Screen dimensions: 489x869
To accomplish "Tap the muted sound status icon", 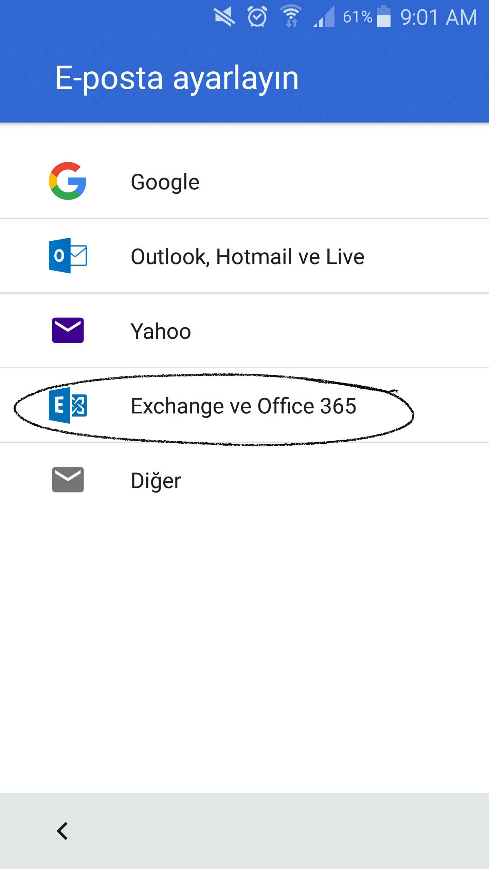I will (224, 17).
